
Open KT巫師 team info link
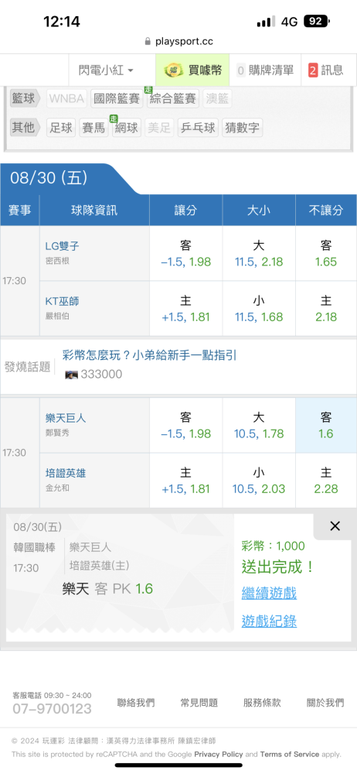coord(62,301)
